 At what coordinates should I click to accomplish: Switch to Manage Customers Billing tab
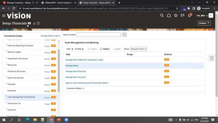tap(20, 3)
